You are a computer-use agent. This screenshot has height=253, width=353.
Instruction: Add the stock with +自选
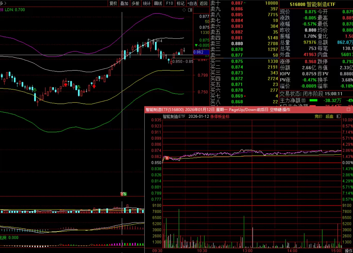tap(192, 3)
